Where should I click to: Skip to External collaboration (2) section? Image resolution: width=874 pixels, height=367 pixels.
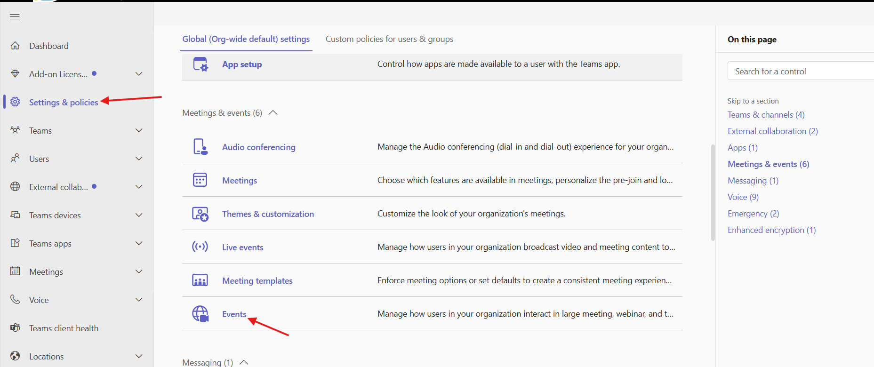pos(773,131)
